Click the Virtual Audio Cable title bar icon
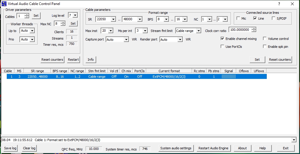This screenshot has width=300, height=154. pos(4,4)
